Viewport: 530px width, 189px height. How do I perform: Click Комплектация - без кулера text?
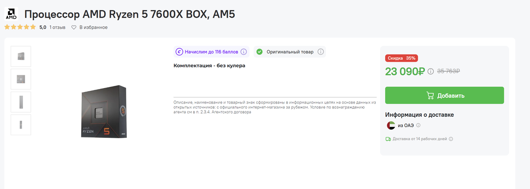(209, 66)
